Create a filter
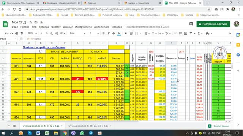 pos(191,33)
